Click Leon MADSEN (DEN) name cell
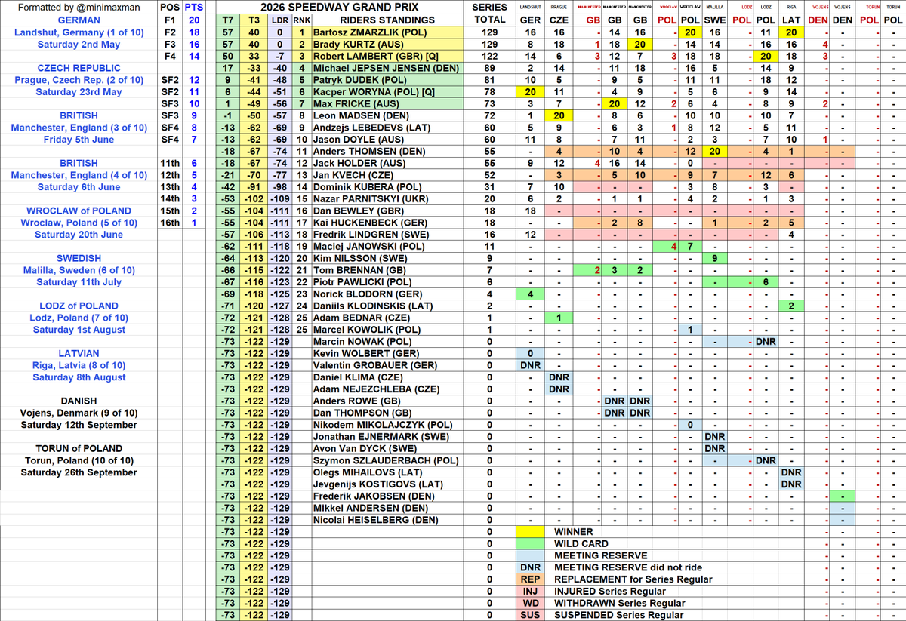906x621 pixels. pos(387,115)
